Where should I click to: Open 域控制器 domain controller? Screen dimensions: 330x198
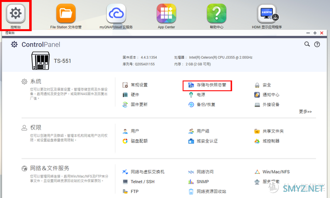click(267, 141)
